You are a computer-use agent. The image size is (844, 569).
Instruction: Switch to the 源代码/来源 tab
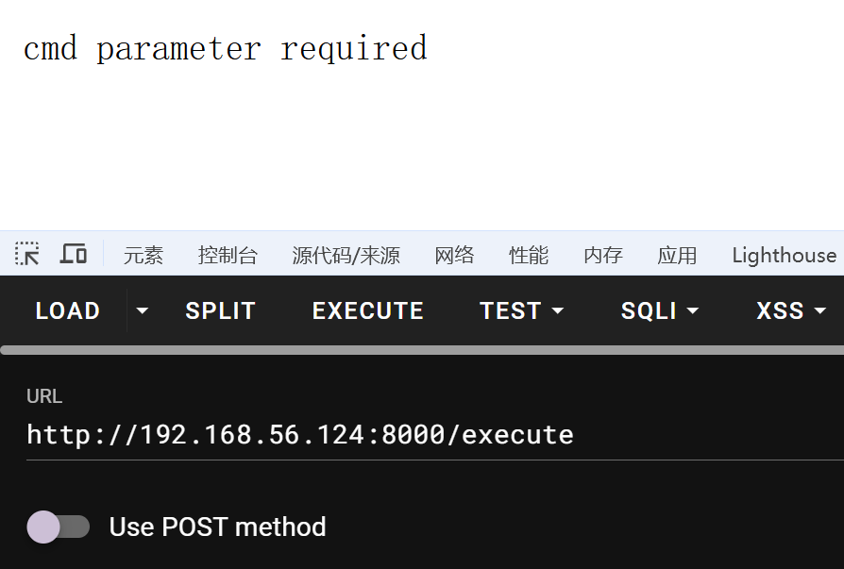(346, 255)
